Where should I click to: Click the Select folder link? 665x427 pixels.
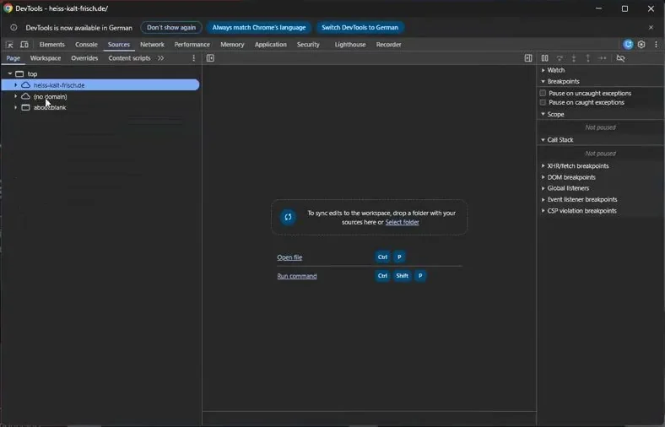402,222
